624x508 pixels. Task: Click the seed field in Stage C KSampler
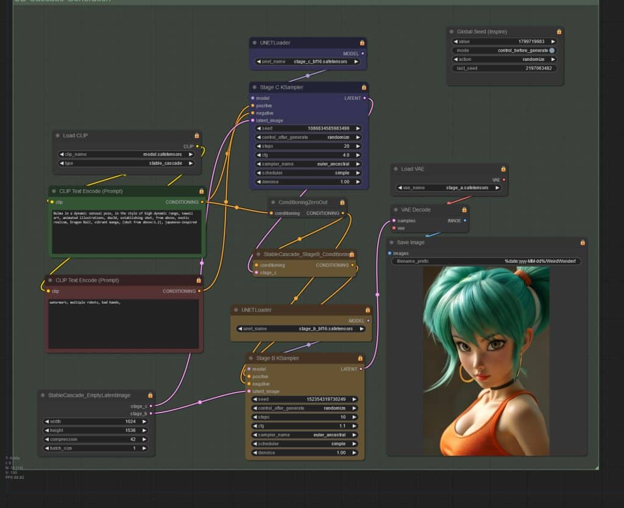[308, 129]
